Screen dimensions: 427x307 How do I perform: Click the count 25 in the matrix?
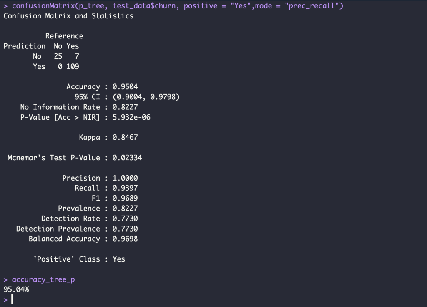(58, 56)
